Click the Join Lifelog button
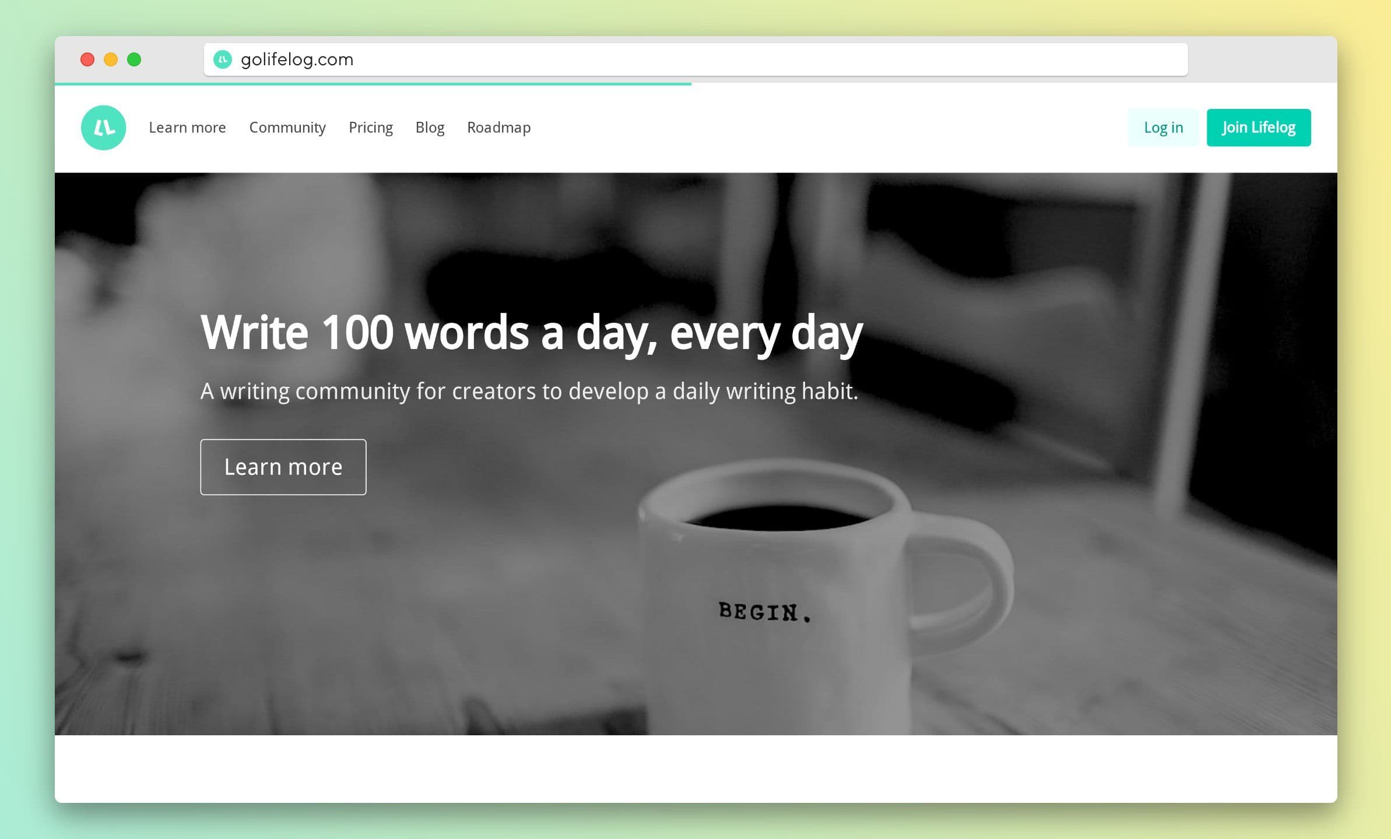Viewport: 1391px width, 839px height. coord(1260,127)
